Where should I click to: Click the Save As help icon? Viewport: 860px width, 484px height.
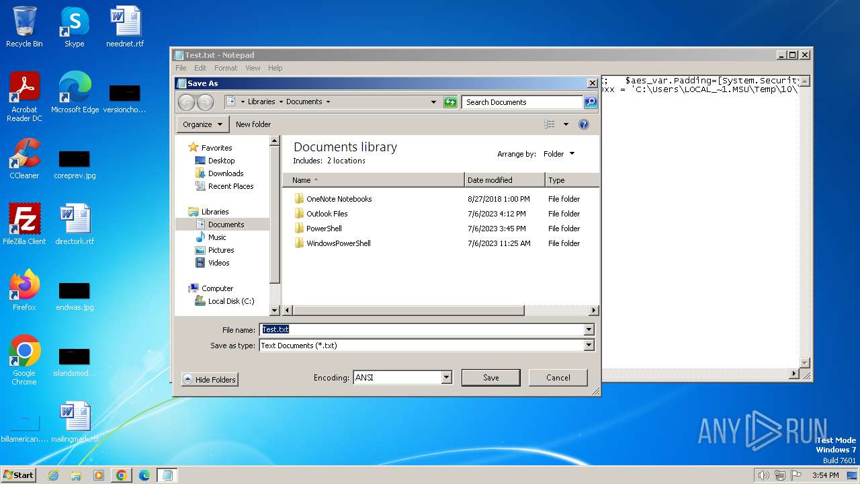pos(584,124)
